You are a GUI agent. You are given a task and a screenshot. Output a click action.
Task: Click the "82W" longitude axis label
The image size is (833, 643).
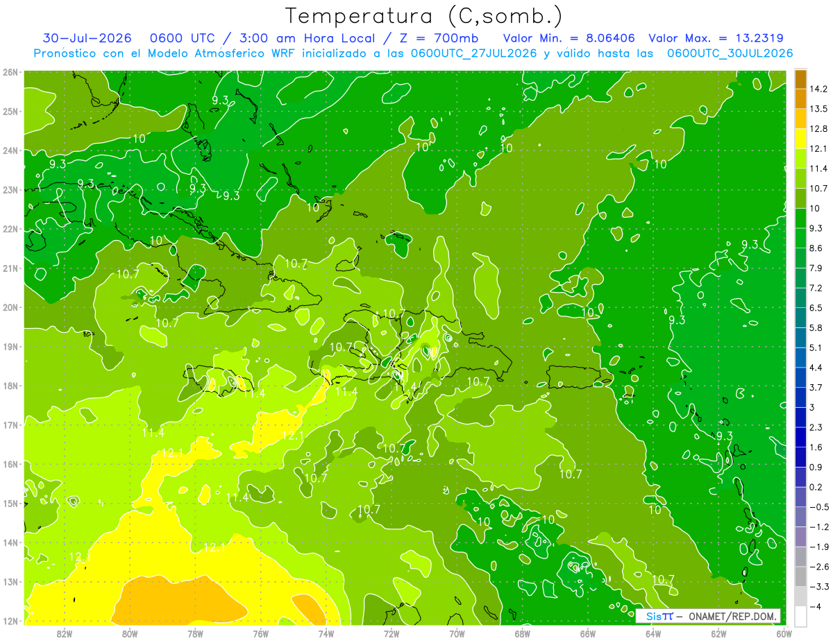coord(65,633)
